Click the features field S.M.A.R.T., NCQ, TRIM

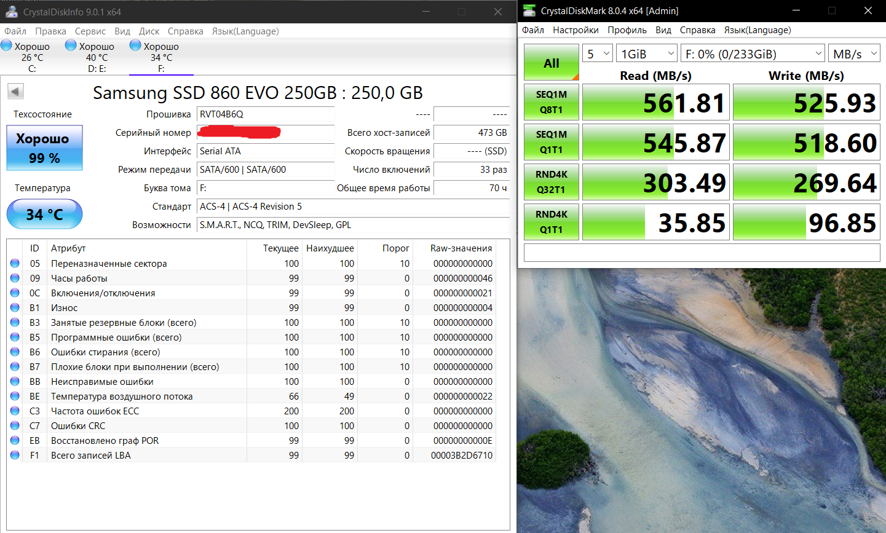[x=353, y=225]
